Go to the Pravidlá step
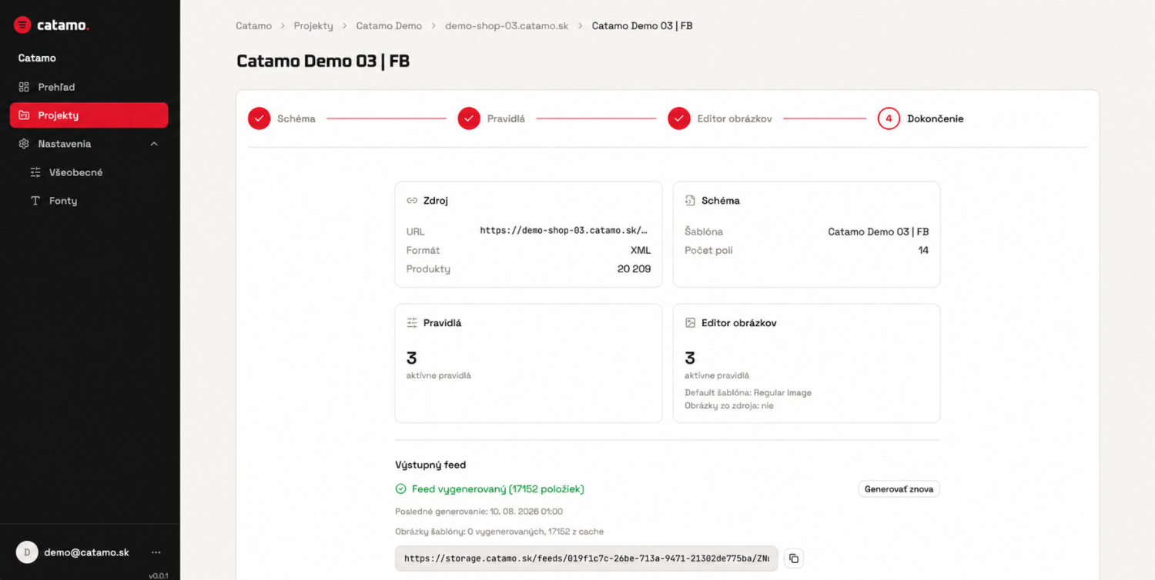The height and width of the screenshot is (580, 1155). click(x=506, y=118)
